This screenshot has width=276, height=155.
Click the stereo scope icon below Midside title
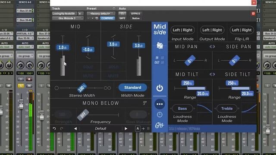click(x=160, y=46)
